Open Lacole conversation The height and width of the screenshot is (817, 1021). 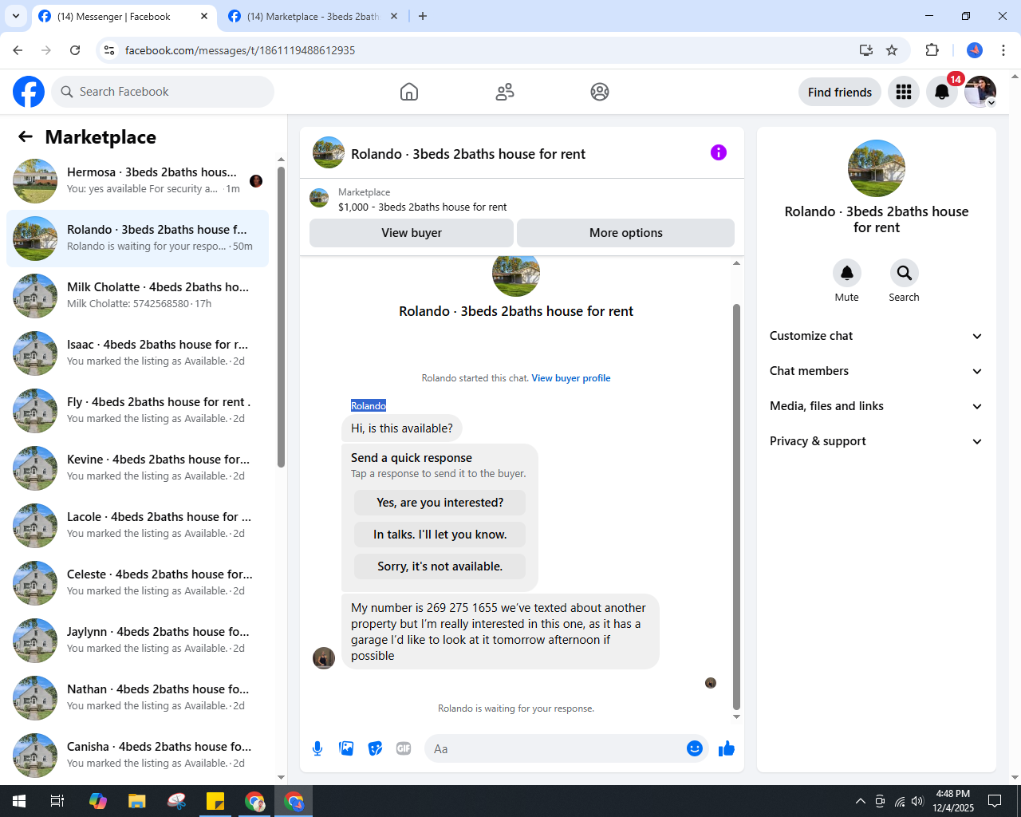point(137,526)
